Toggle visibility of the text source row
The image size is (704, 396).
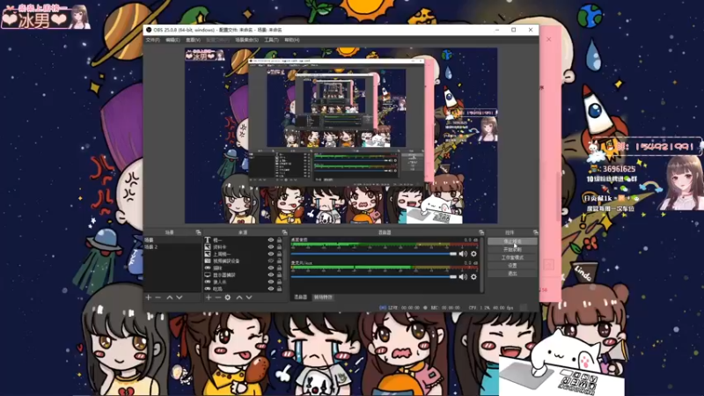click(271, 240)
